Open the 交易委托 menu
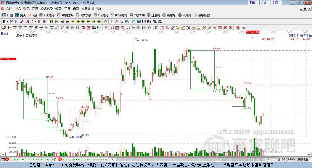Image resolution: width=312 pixels, height=168 pixels. (87, 9)
